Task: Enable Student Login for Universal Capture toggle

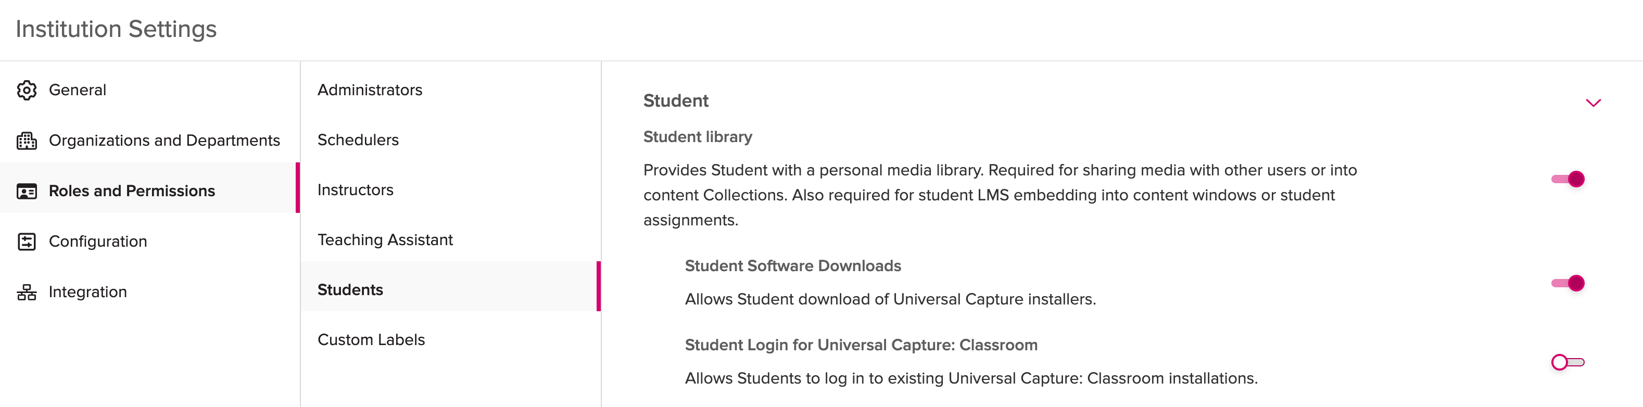Action: (1568, 362)
